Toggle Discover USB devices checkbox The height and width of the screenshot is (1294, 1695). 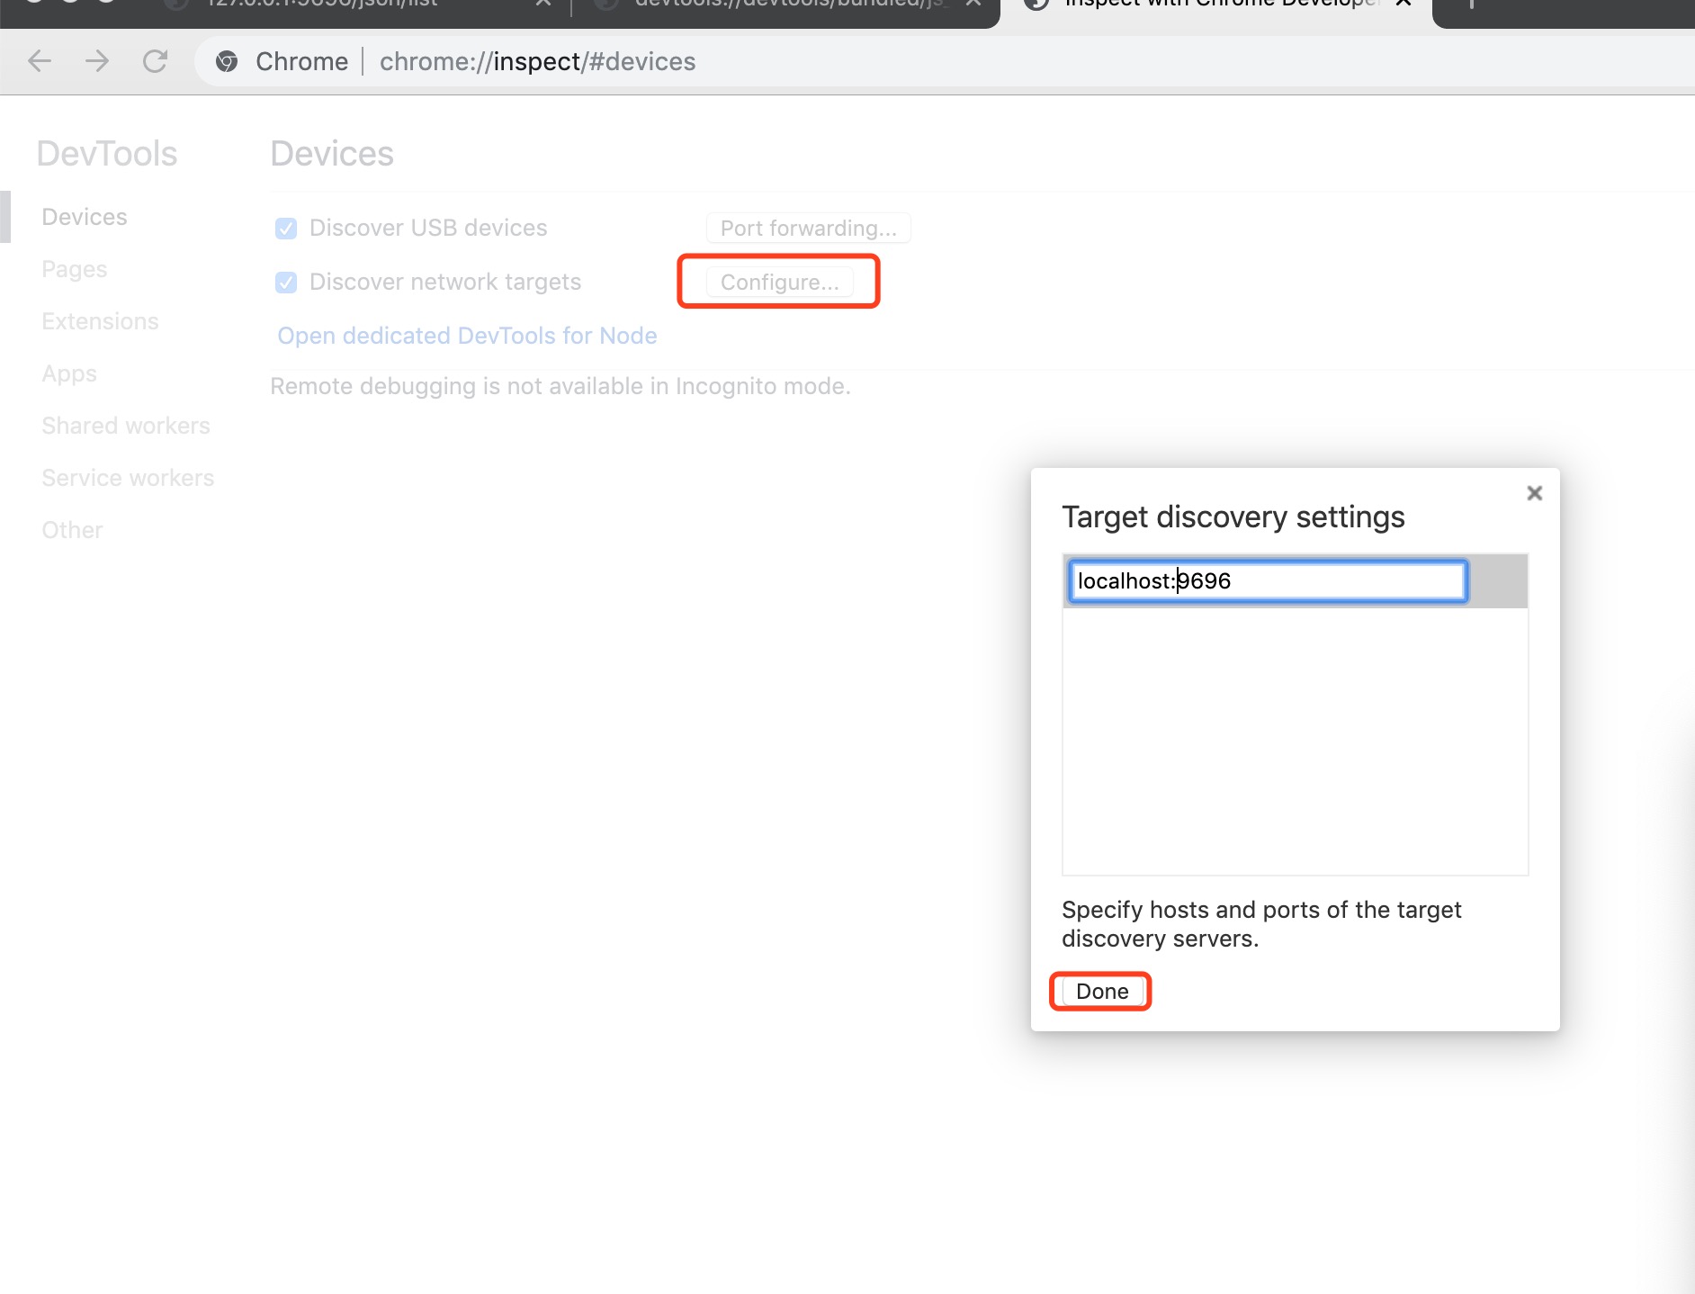(286, 229)
